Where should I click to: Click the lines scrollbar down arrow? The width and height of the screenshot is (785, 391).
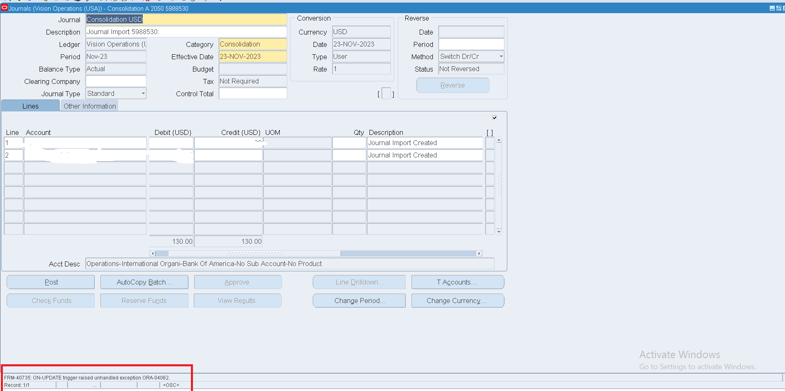[x=499, y=232]
